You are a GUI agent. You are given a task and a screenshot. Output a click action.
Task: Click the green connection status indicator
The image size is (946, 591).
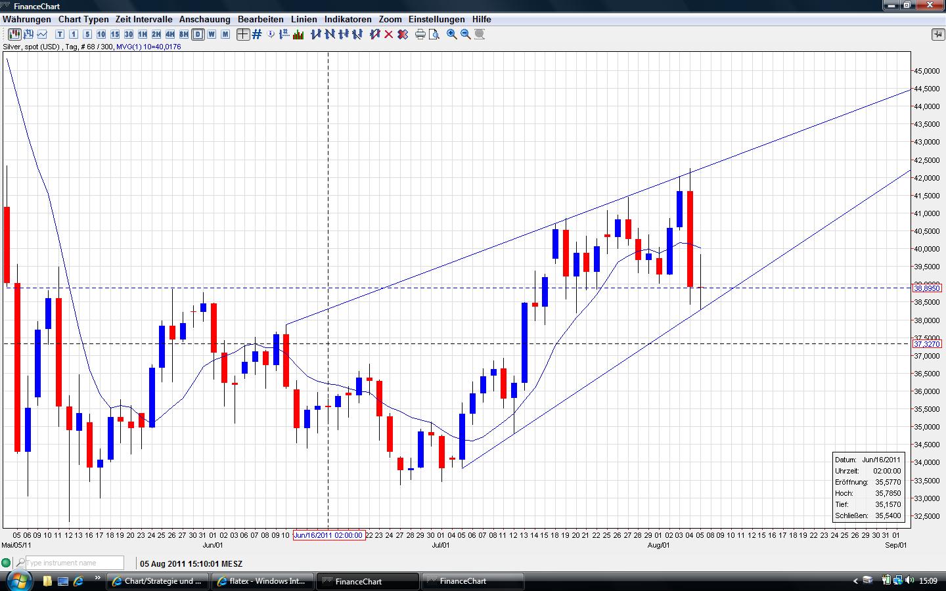point(6,563)
